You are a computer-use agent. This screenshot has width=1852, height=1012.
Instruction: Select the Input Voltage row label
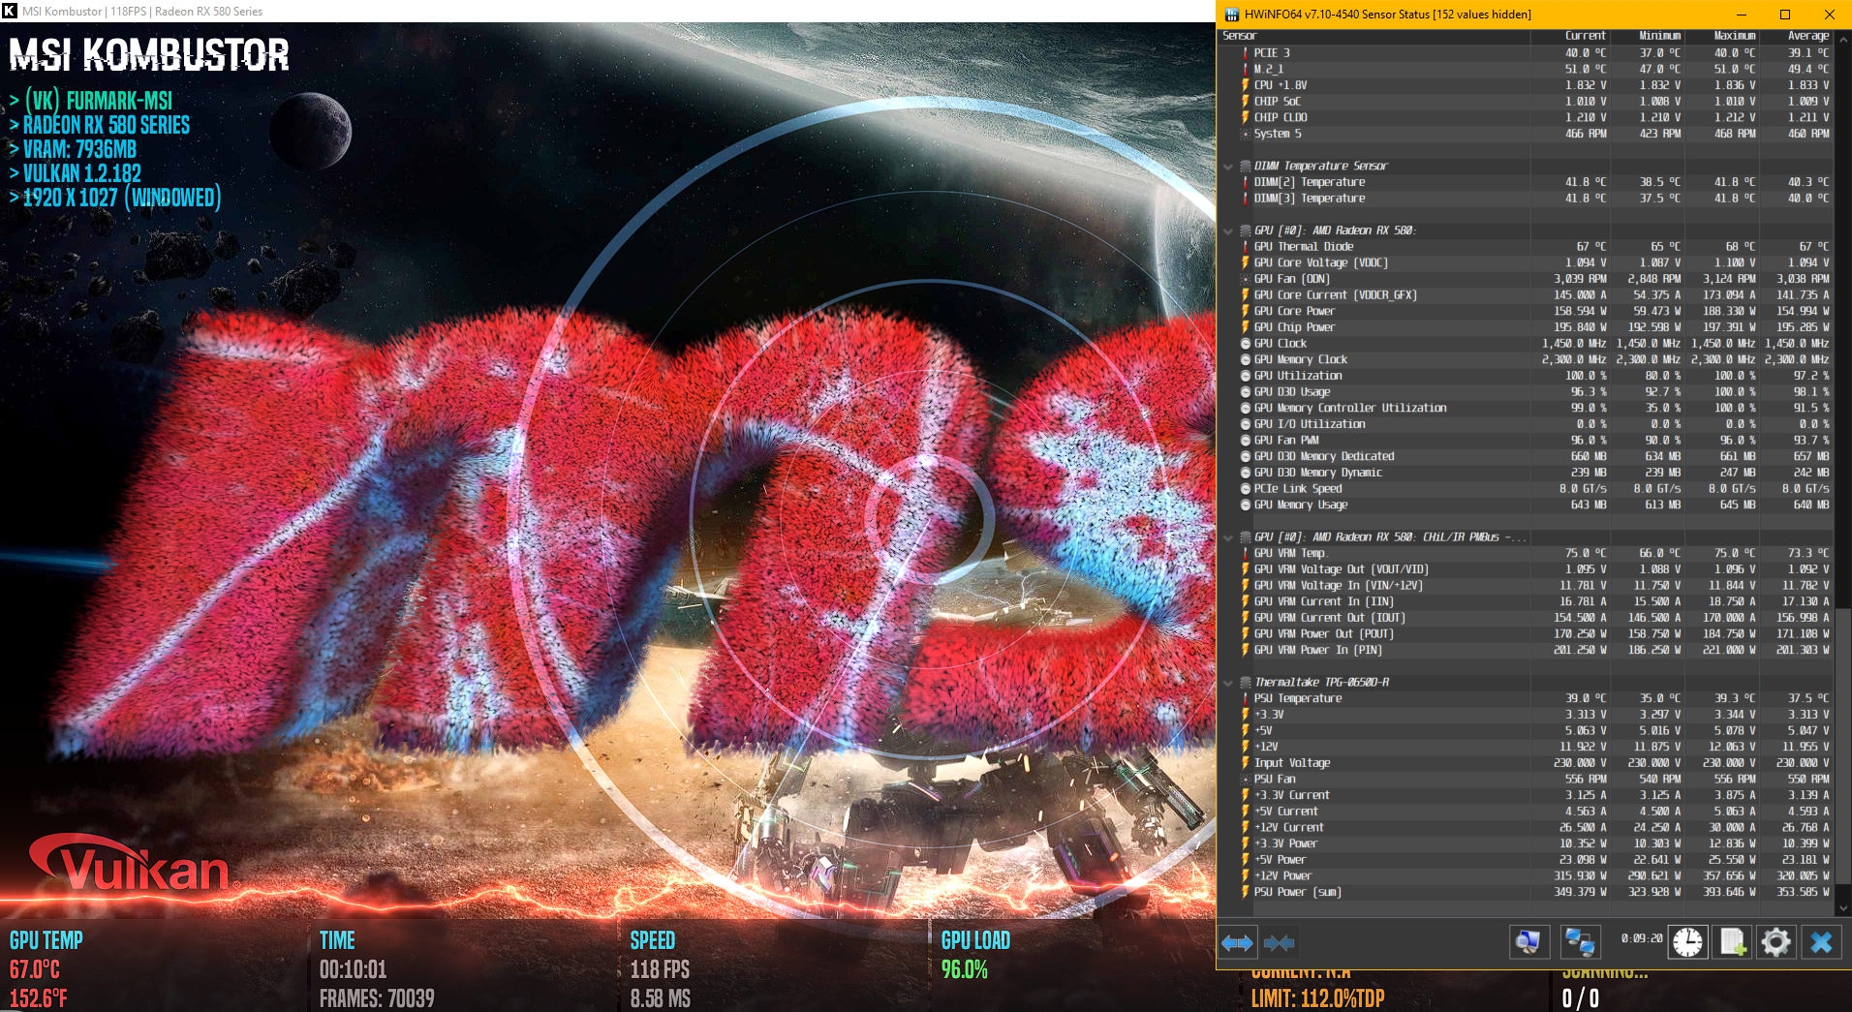1292,763
